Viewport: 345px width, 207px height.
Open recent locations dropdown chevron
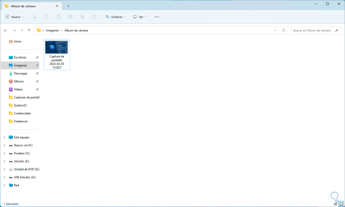coord(22,30)
